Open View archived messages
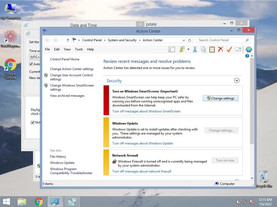The image size is (277, 207). click(67, 96)
